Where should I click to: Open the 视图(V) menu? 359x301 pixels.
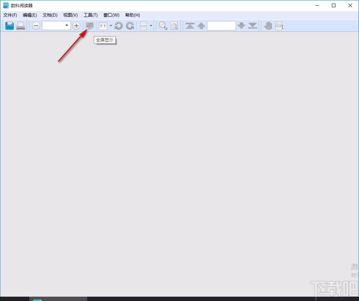coord(71,15)
